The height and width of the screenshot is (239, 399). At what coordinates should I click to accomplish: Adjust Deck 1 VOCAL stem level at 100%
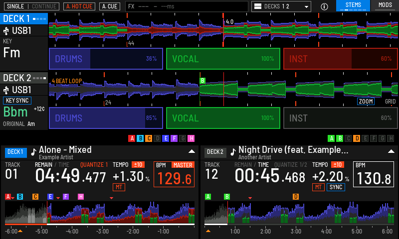click(223, 59)
